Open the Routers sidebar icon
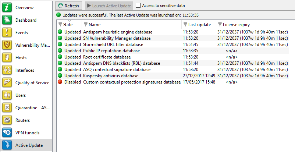Viewport: 295px width, 152px height. click(7, 120)
